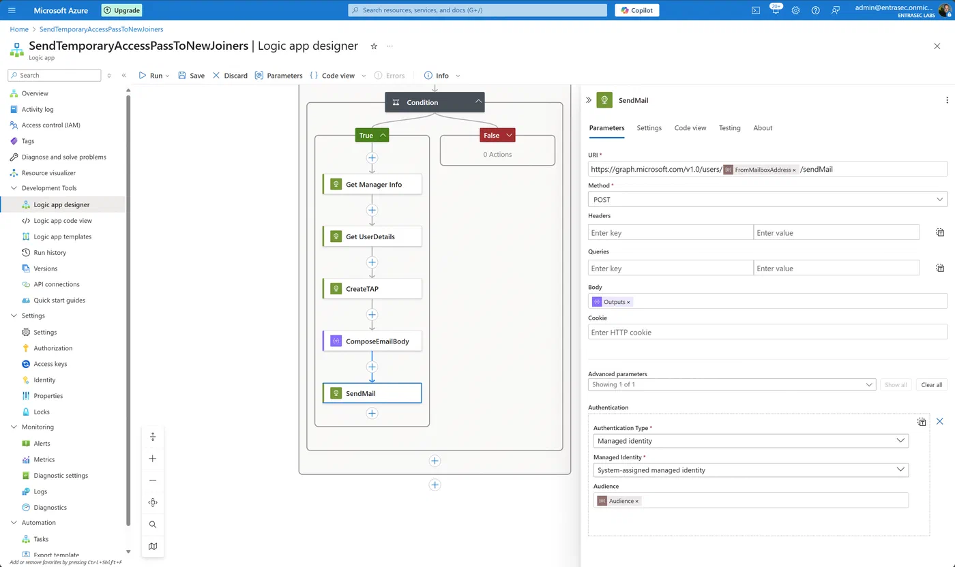Click the top search resources box
Viewport: 955px width, 567px height.
tap(477, 10)
